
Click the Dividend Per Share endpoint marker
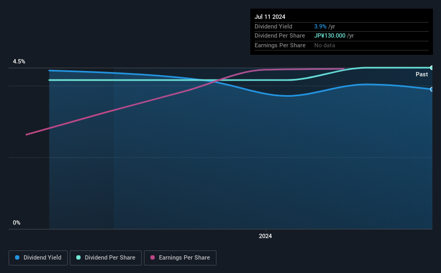coord(432,68)
